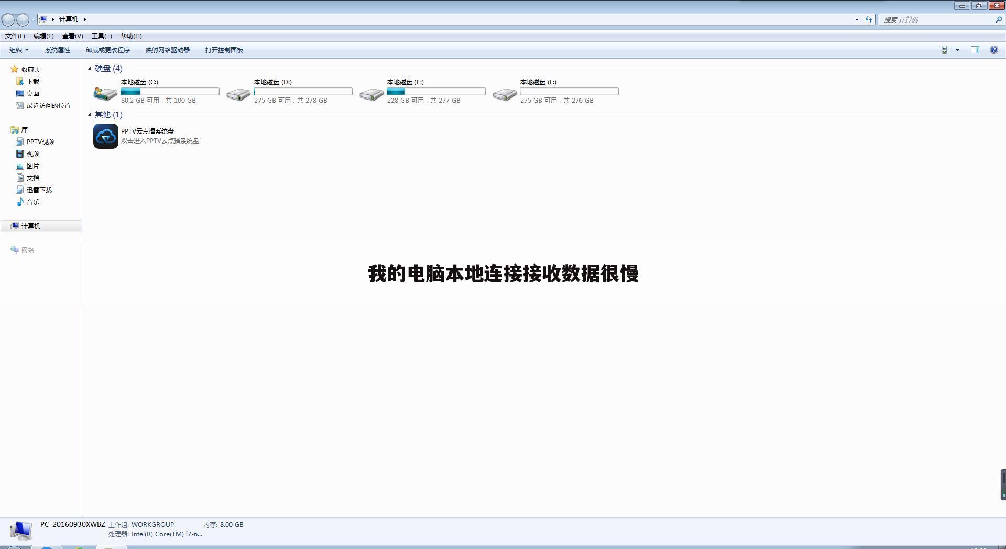Open 文档 library in sidebar
The height and width of the screenshot is (549, 1006).
27,178
